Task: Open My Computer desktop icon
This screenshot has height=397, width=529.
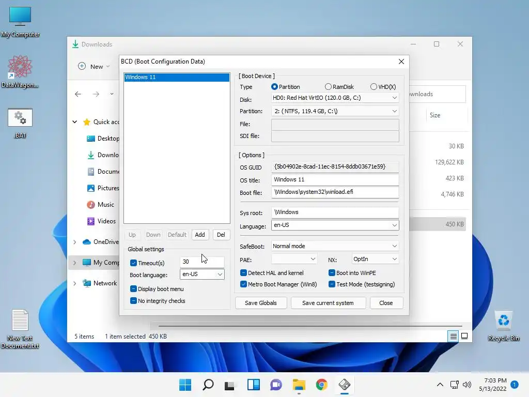Action: pyautogui.click(x=20, y=22)
